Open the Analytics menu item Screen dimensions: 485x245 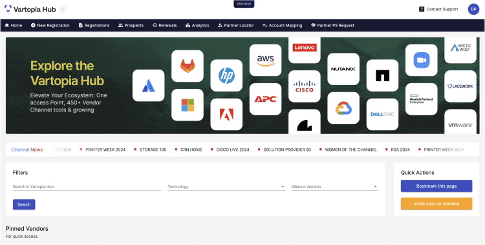point(197,25)
